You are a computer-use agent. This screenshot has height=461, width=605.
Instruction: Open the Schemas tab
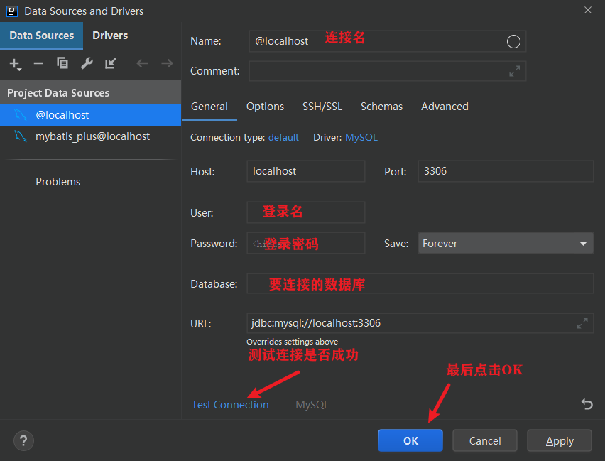coord(381,107)
